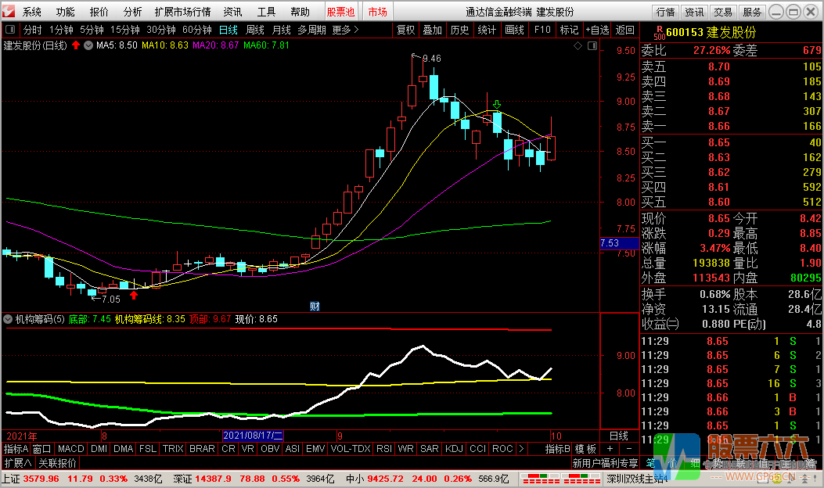The height and width of the screenshot is (488, 824).
Task: Click the 窗口 button in indicator bar
Action: click(41, 449)
